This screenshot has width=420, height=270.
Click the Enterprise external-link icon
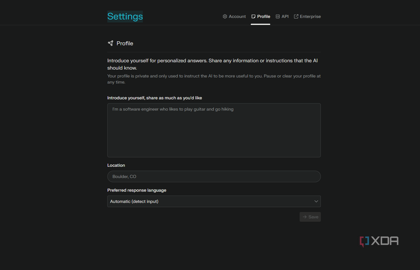[296, 16]
